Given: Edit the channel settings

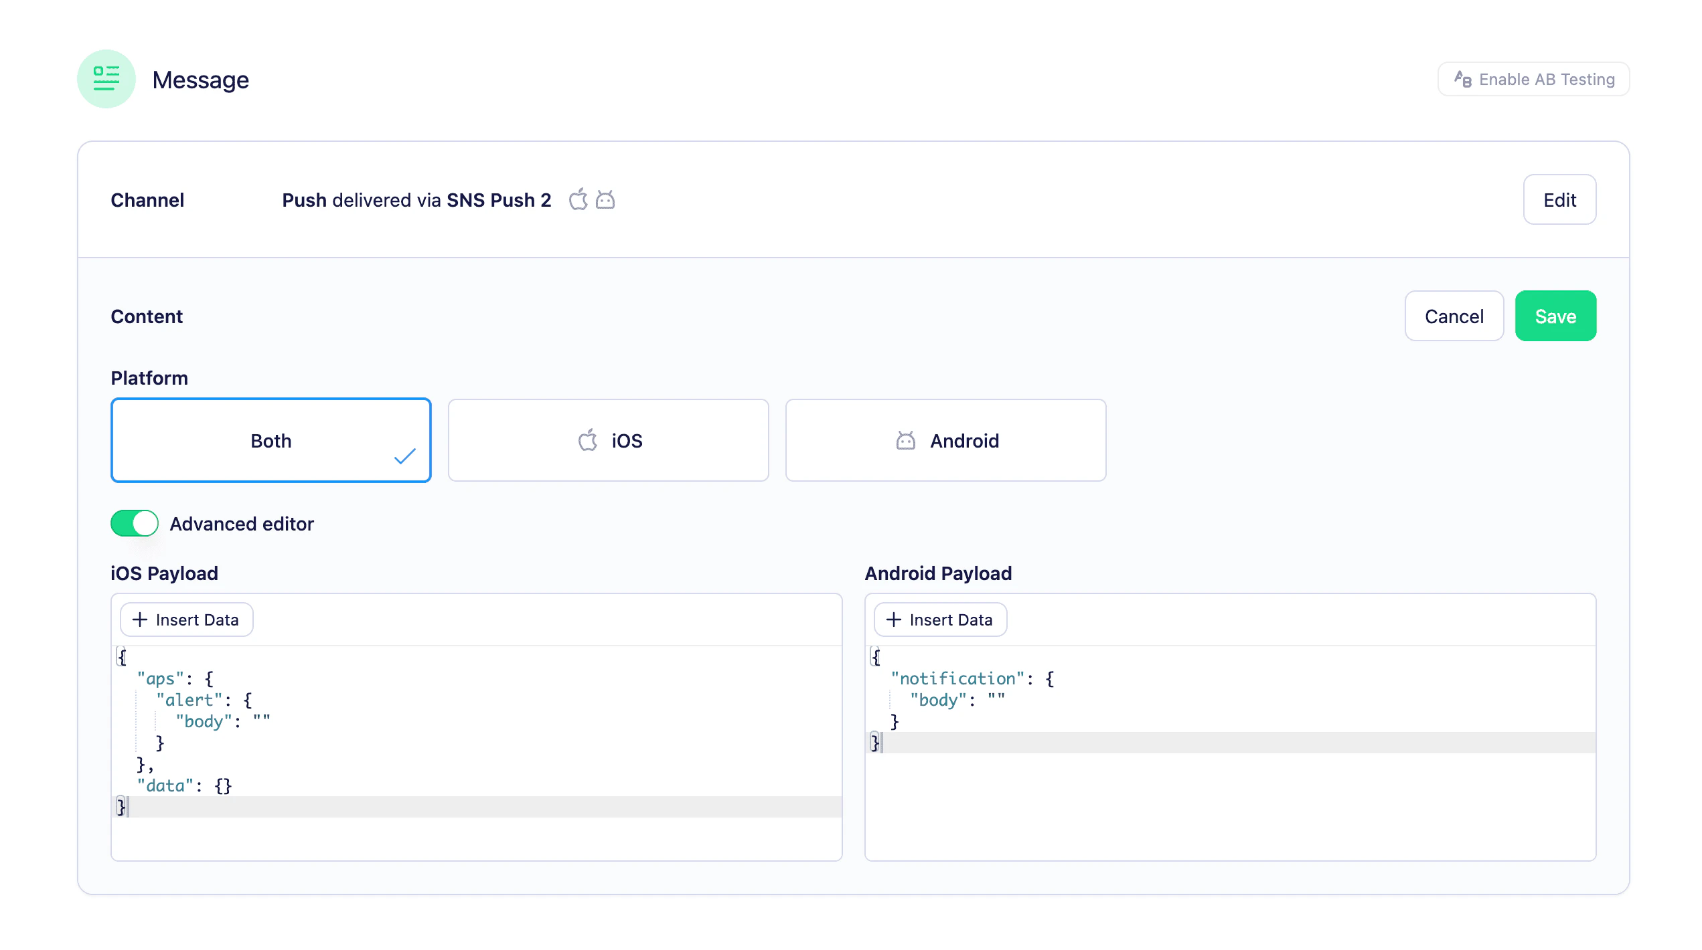Looking at the screenshot, I should [1559, 199].
